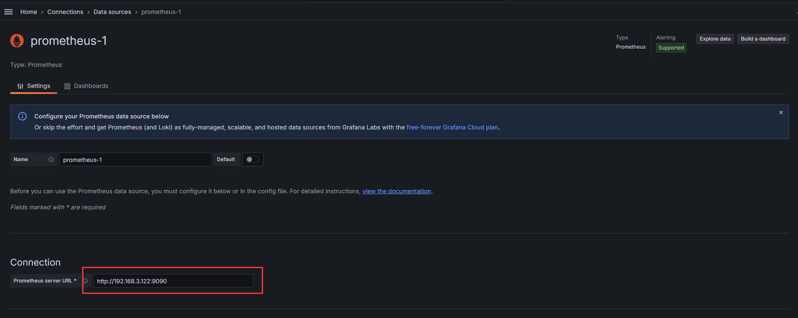Click the info icon next to Name
The width and height of the screenshot is (798, 318).
(51, 159)
